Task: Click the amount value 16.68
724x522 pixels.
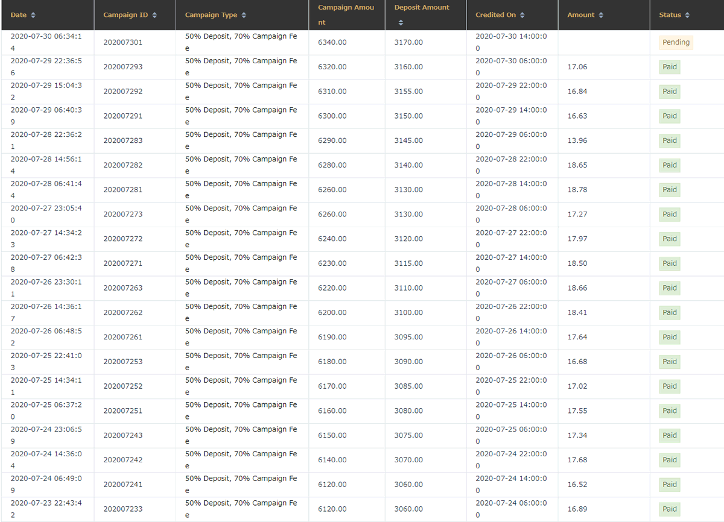Action: (x=577, y=362)
